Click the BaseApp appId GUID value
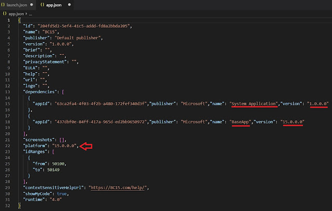The width and height of the screenshot is (332, 211). (x=101, y=122)
